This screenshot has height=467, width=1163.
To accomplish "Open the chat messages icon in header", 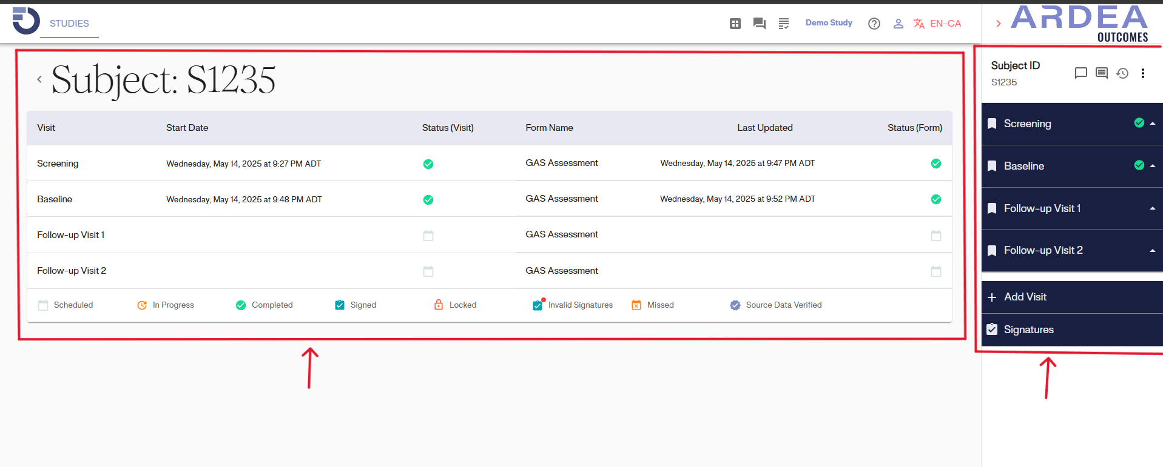I will 759,24.
